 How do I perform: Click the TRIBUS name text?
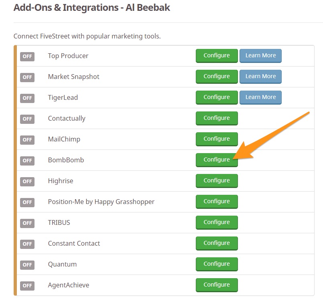pos(59,223)
